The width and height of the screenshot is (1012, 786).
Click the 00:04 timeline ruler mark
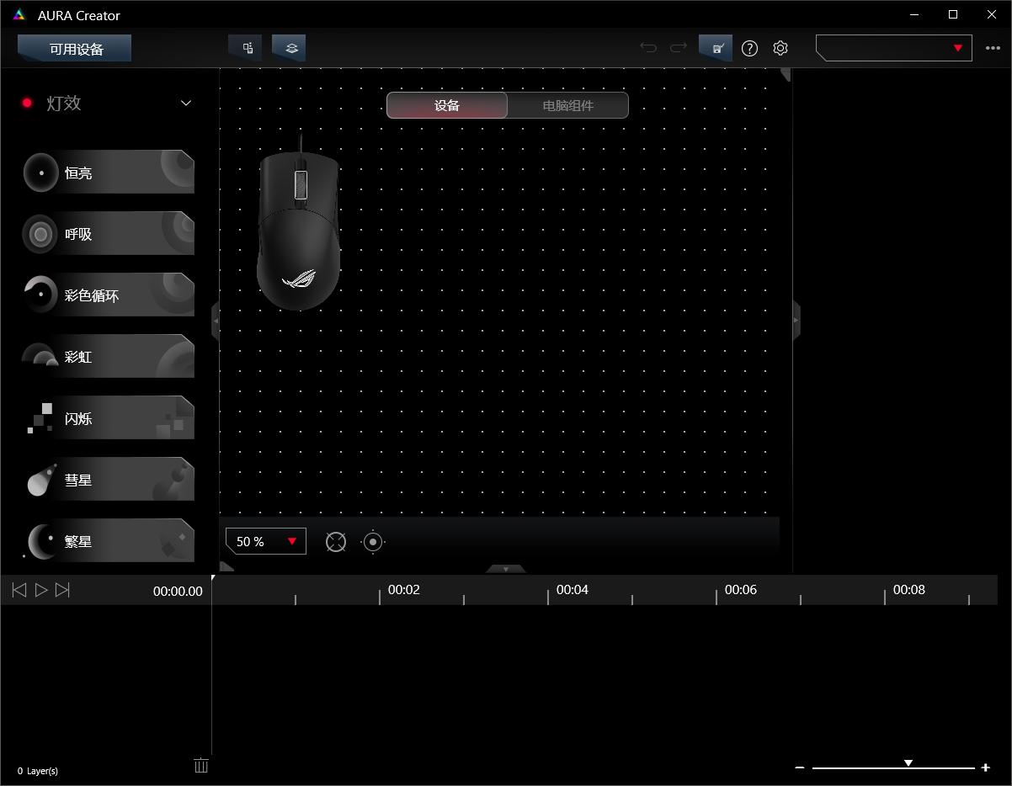572,589
